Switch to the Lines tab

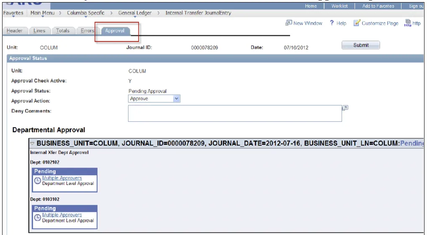coord(39,31)
